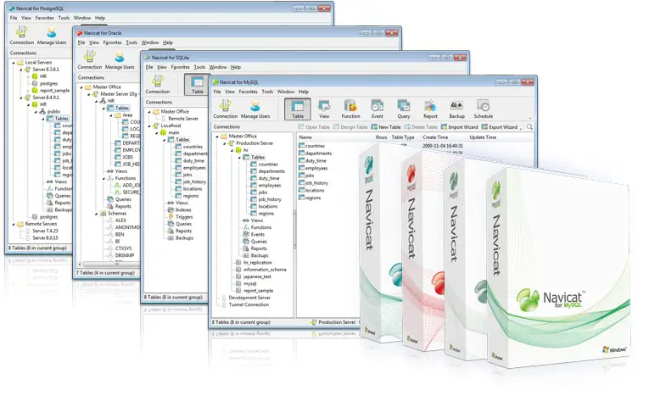Open Event tool in MySQL window toolbar
649x396 pixels.
click(377, 109)
